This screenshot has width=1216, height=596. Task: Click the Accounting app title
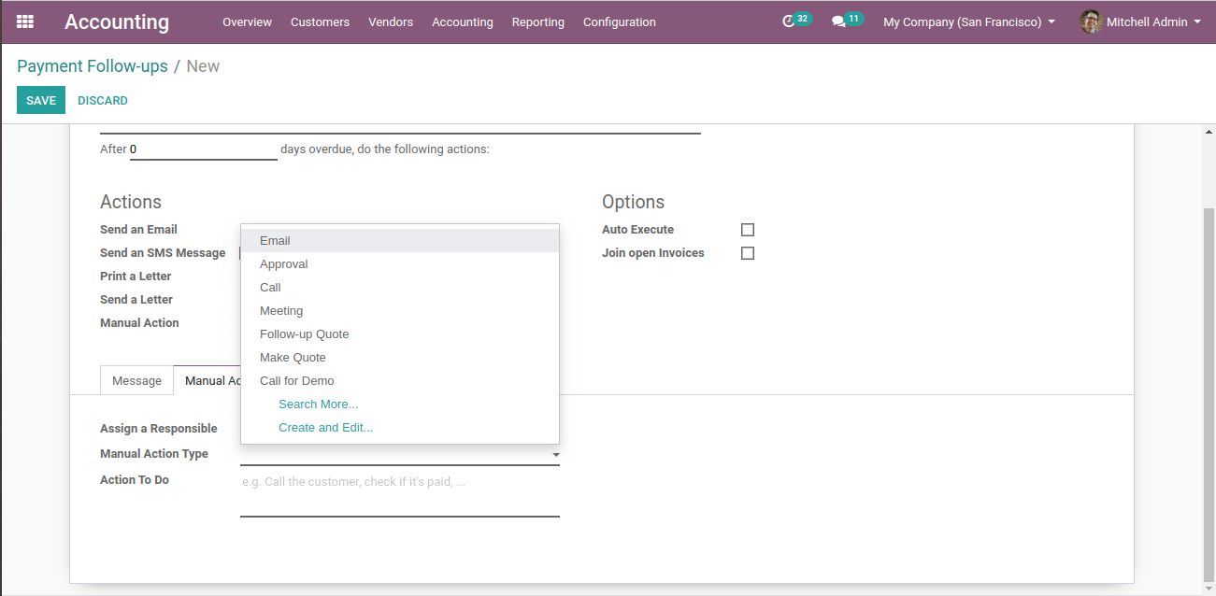pos(117,21)
